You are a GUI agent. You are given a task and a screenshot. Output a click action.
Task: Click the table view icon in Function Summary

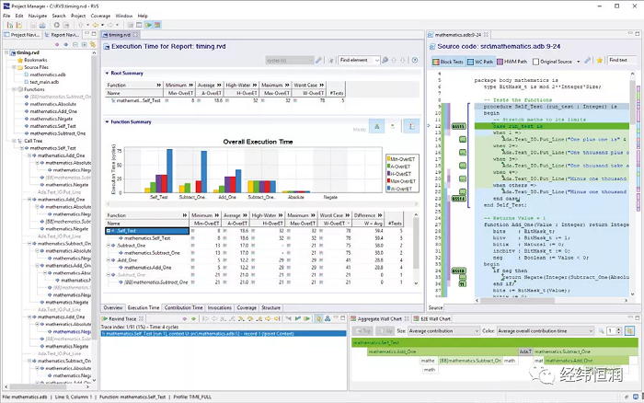coord(411,127)
